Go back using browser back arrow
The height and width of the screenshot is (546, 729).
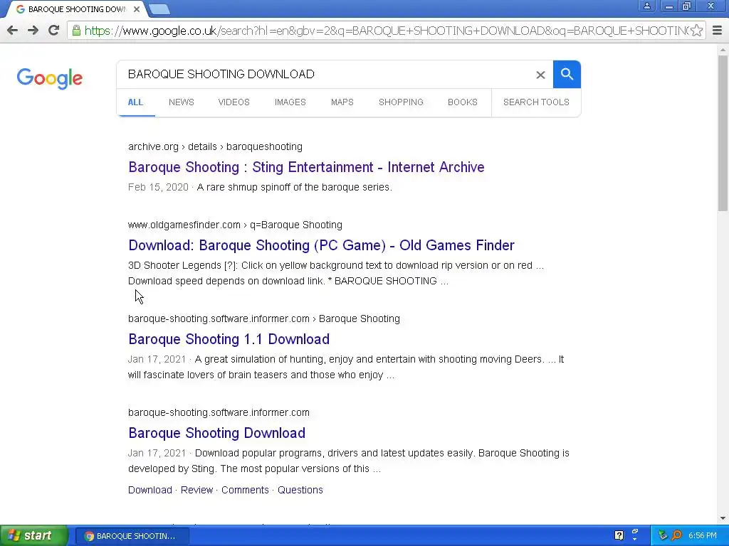13,31
